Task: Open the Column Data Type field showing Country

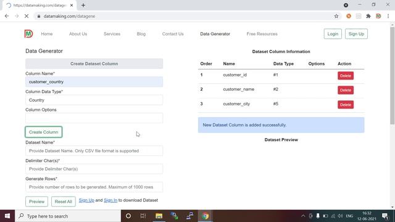Action: point(94,100)
